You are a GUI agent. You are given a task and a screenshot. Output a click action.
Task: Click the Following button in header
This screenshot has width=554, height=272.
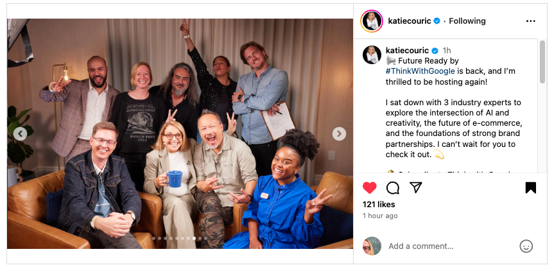tap(467, 21)
